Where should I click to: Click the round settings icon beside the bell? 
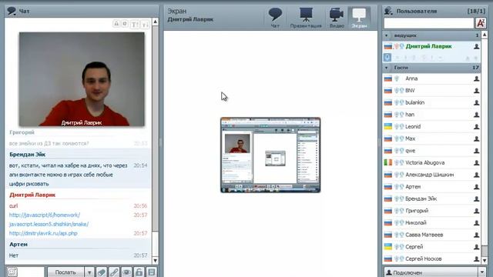coord(125,24)
